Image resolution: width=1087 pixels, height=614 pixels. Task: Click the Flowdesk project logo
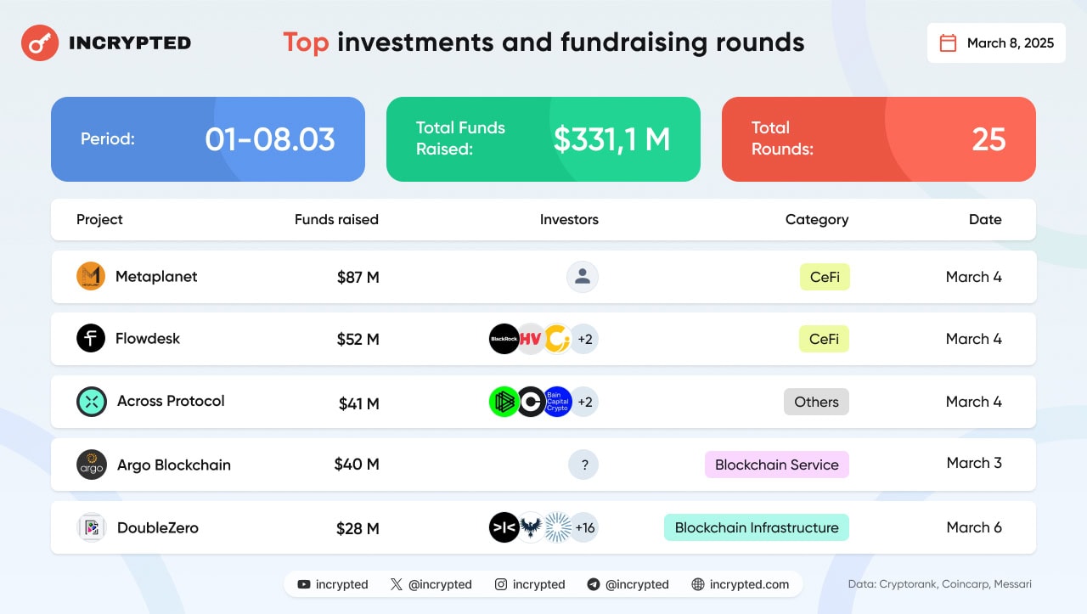(x=91, y=339)
